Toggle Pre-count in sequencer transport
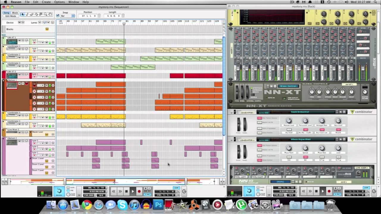This screenshot has width=381, height=214. [68, 190]
